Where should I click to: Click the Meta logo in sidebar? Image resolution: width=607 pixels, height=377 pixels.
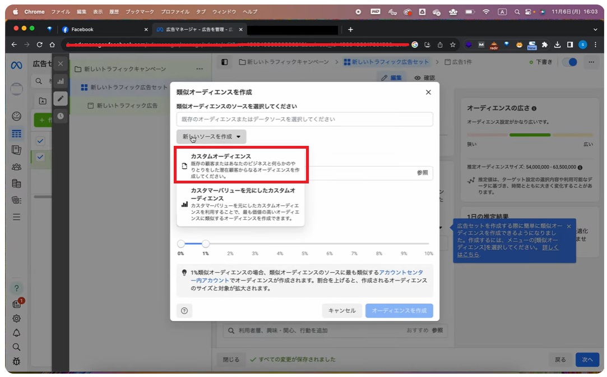pyautogui.click(x=16, y=65)
